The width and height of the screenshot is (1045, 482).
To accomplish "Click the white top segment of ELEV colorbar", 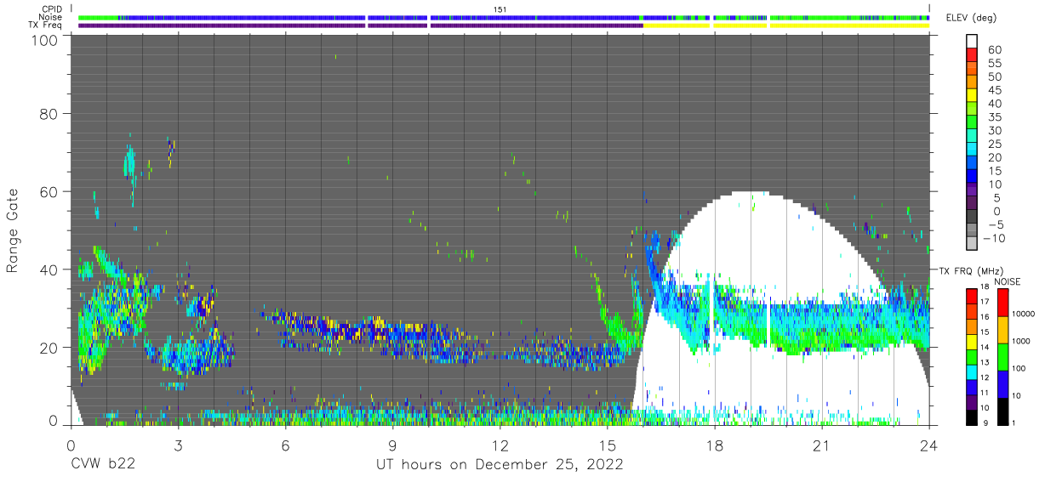I will click(971, 40).
